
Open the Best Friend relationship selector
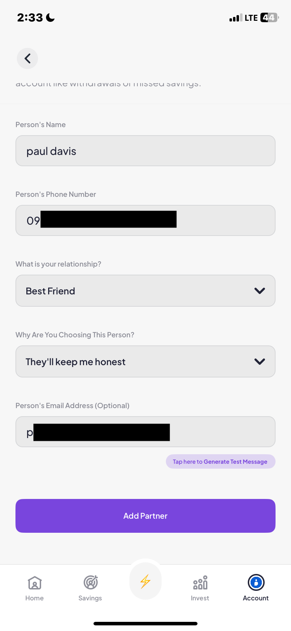tap(134, 291)
